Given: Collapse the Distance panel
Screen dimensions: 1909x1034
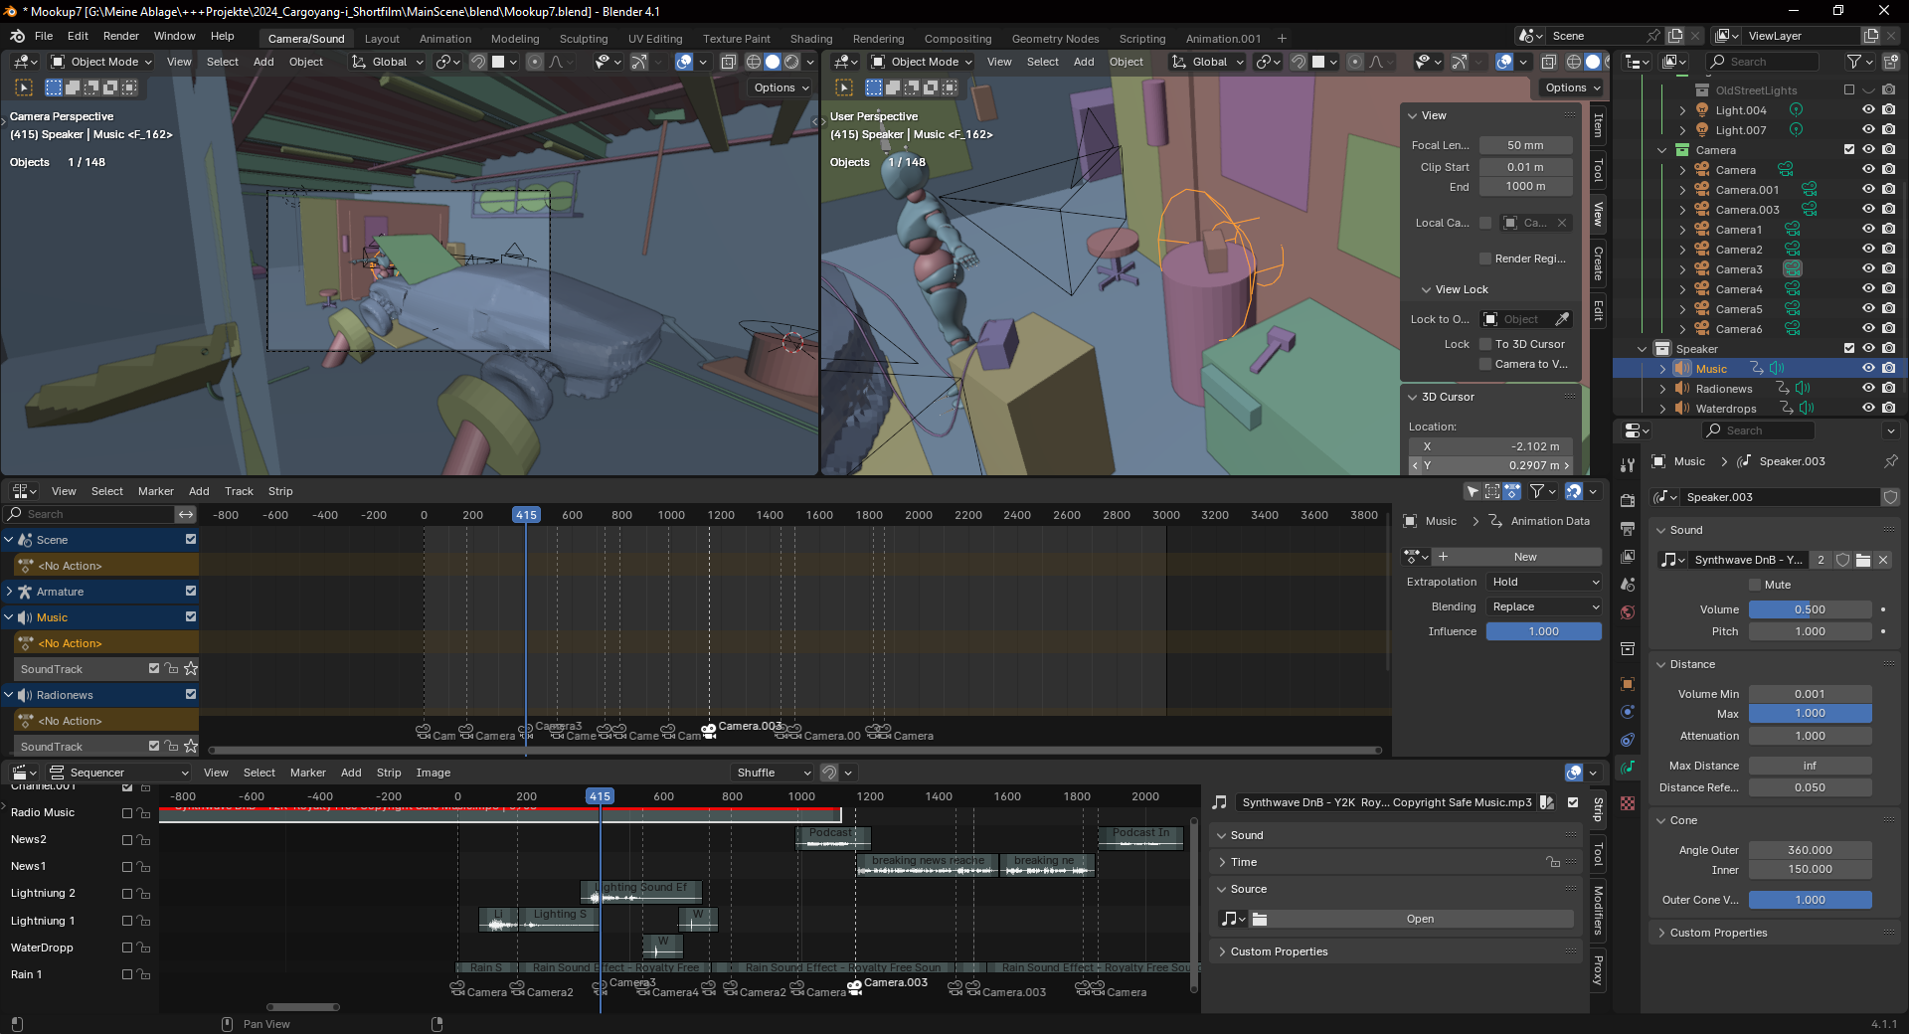Looking at the screenshot, I should [x=1692, y=664].
